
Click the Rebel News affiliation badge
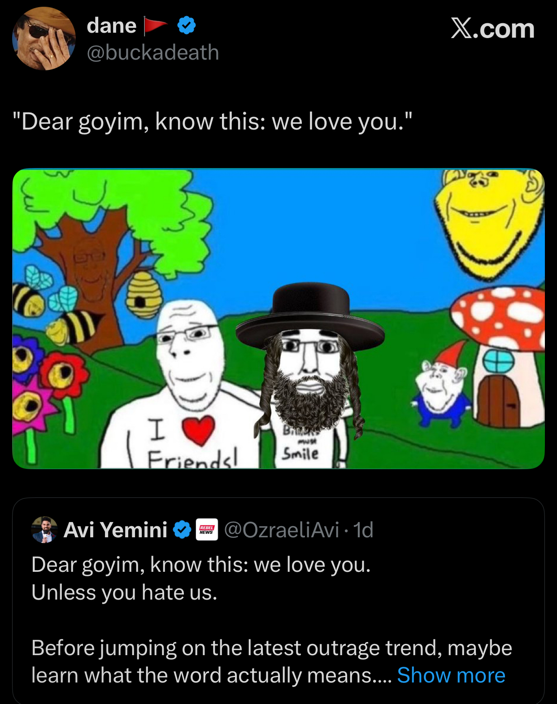[x=207, y=530]
